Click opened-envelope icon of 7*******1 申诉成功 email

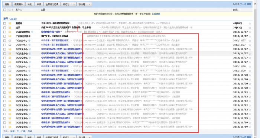pos(10,41)
